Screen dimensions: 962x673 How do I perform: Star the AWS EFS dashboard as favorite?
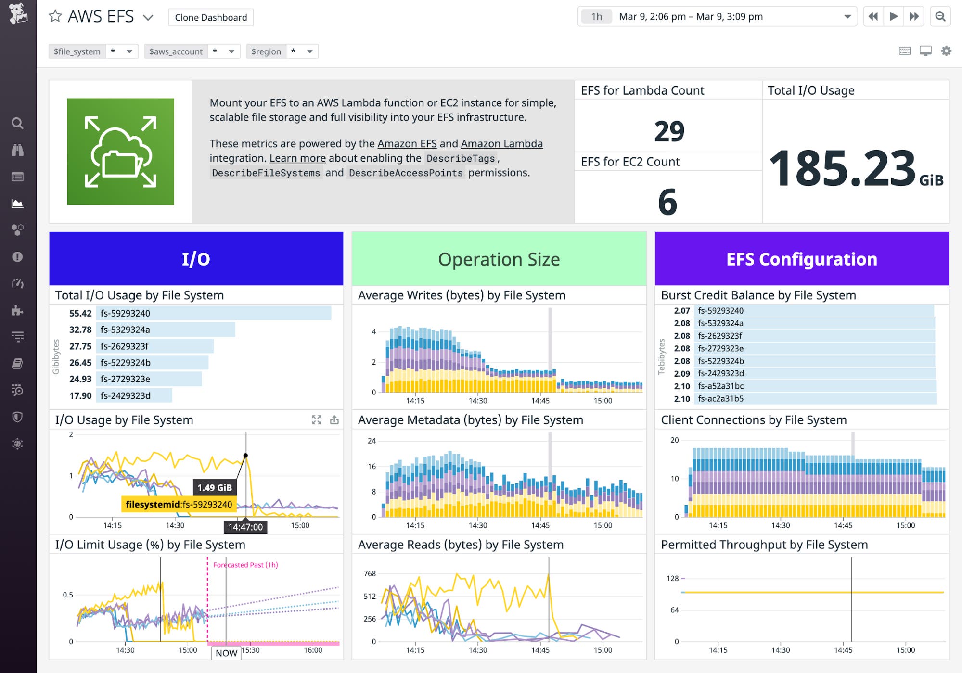tap(54, 17)
